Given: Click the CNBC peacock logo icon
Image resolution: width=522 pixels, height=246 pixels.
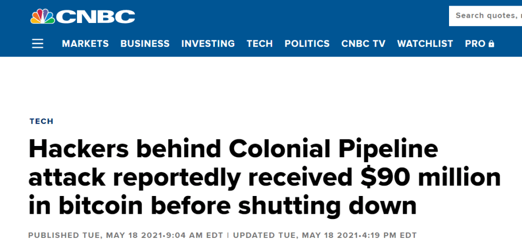Looking at the screenshot, I should [x=42, y=16].
